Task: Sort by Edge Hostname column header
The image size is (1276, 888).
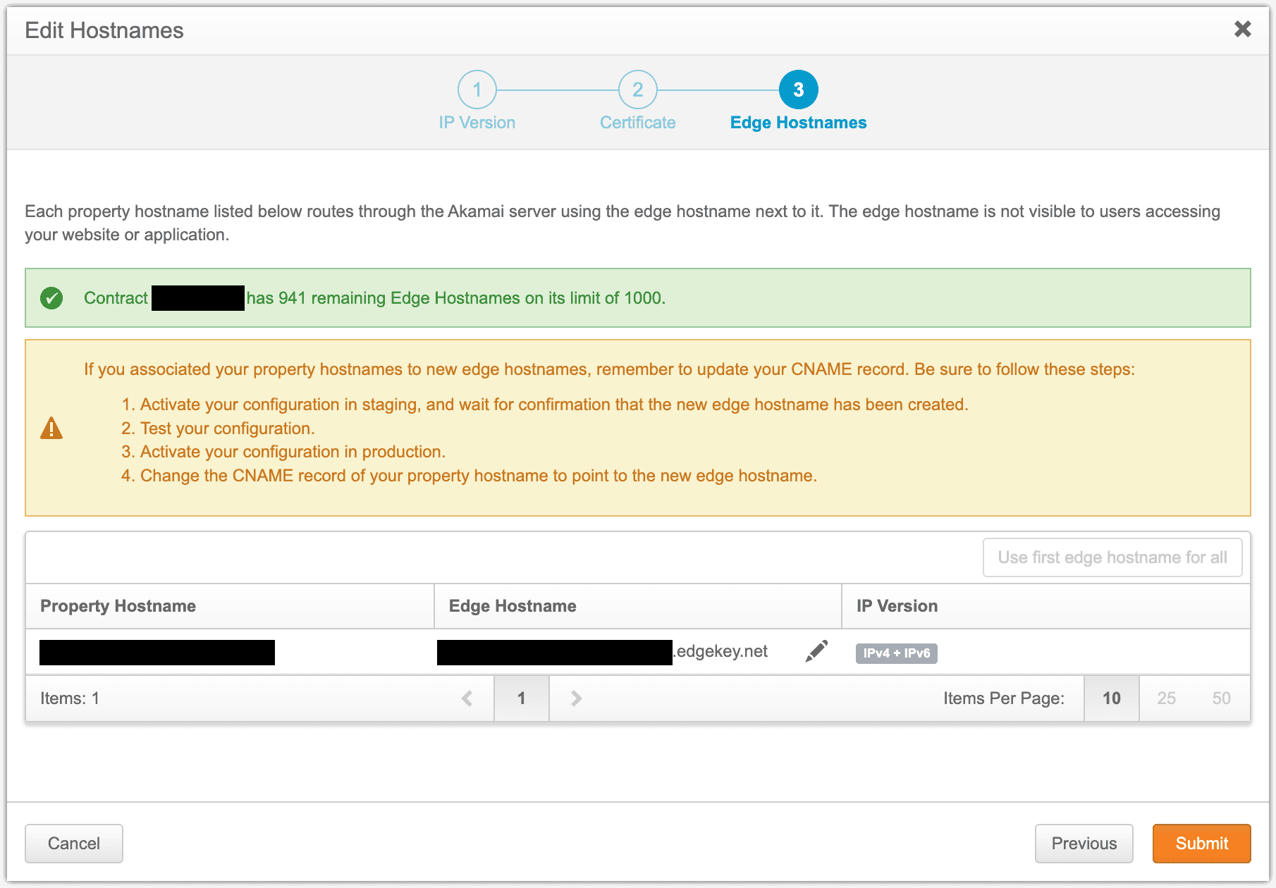Action: [x=513, y=606]
